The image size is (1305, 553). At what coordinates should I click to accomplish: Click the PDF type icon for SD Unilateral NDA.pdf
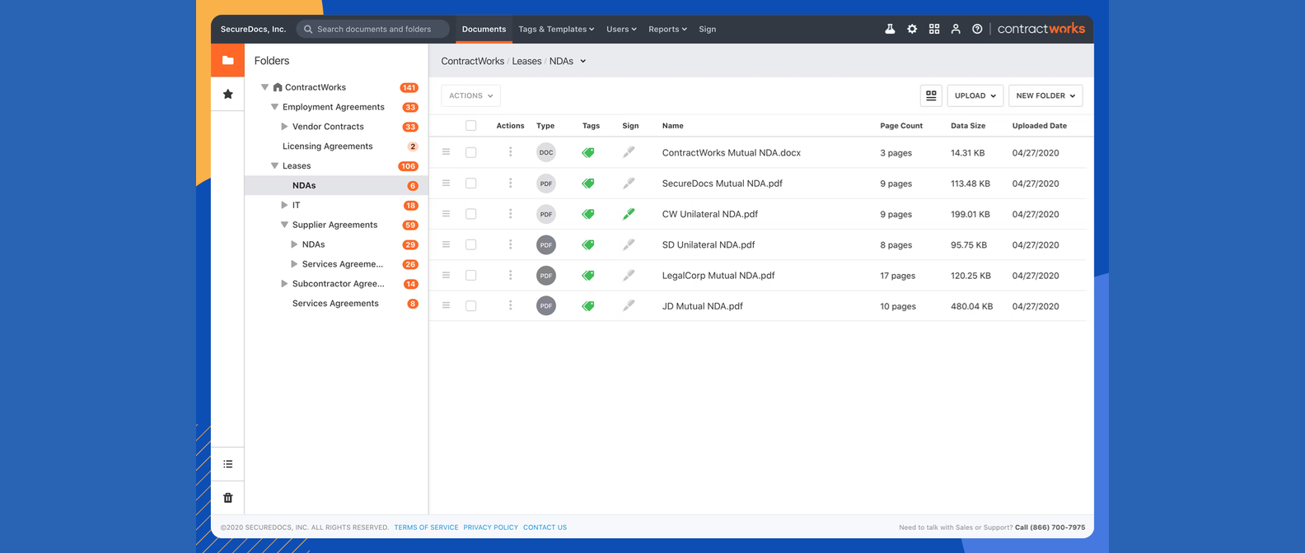tap(546, 244)
